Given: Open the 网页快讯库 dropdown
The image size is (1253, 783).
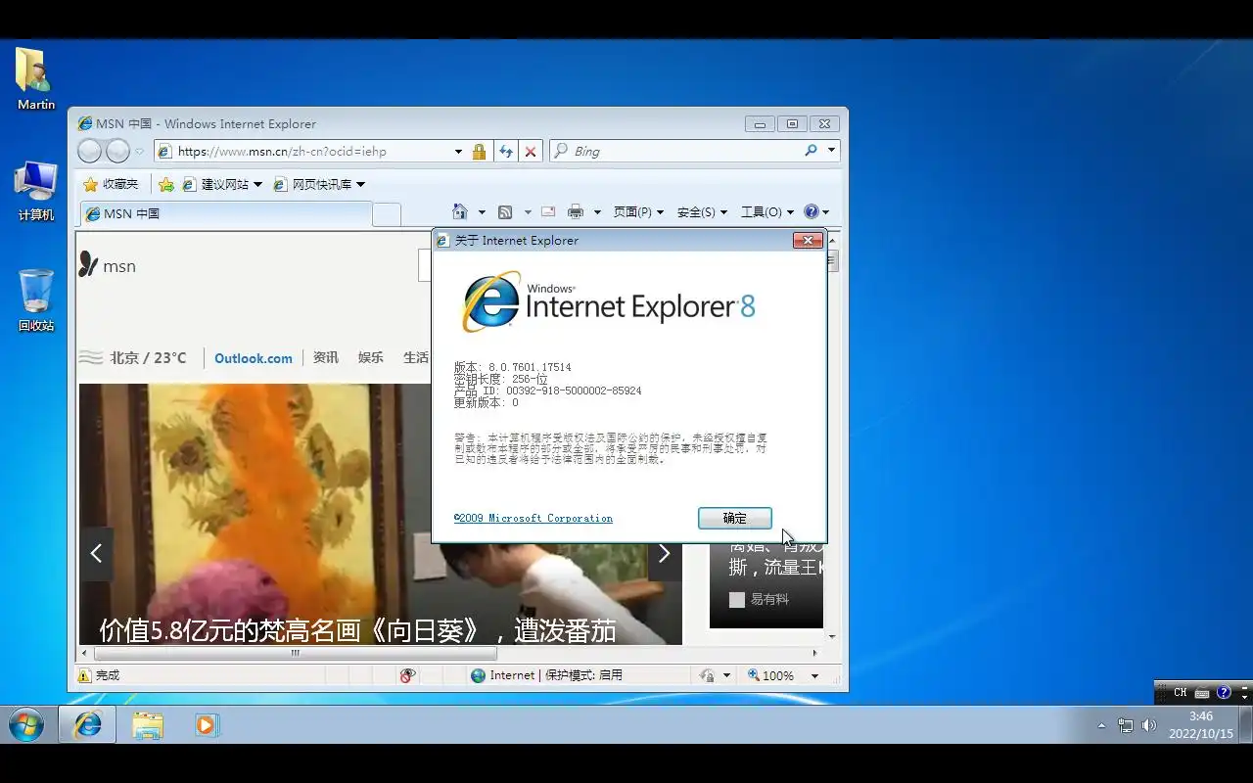Looking at the screenshot, I should (x=318, y=184).
